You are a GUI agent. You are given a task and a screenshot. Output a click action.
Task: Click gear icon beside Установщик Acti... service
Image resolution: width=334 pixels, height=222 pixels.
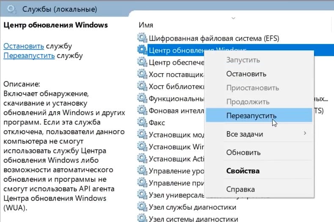[142, 159]
